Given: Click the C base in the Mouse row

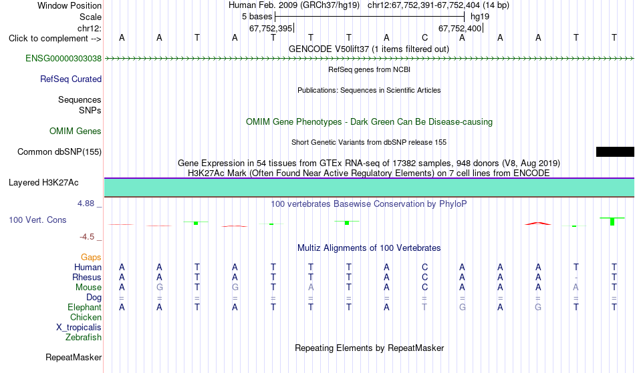Looking at the screenshot, I should tap(424, 288).
